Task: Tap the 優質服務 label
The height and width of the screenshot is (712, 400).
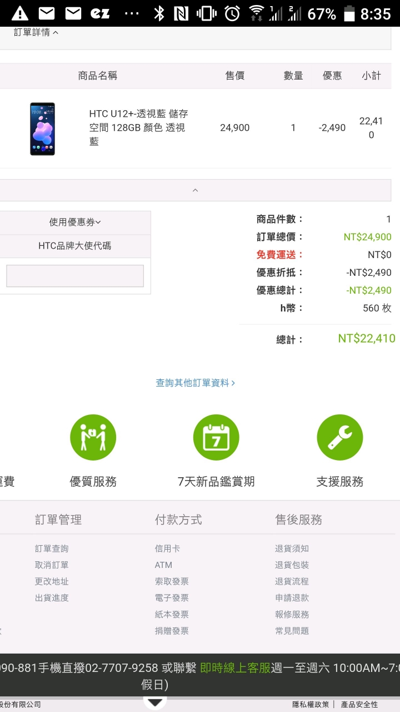Action: tap(93, 482)
